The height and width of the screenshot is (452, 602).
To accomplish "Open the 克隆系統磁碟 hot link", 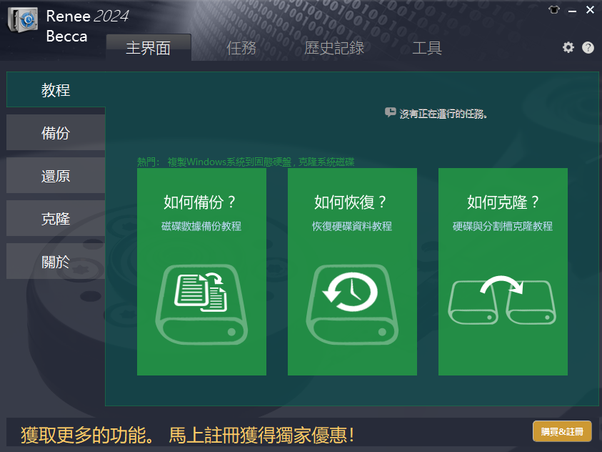I will (326, 162).
